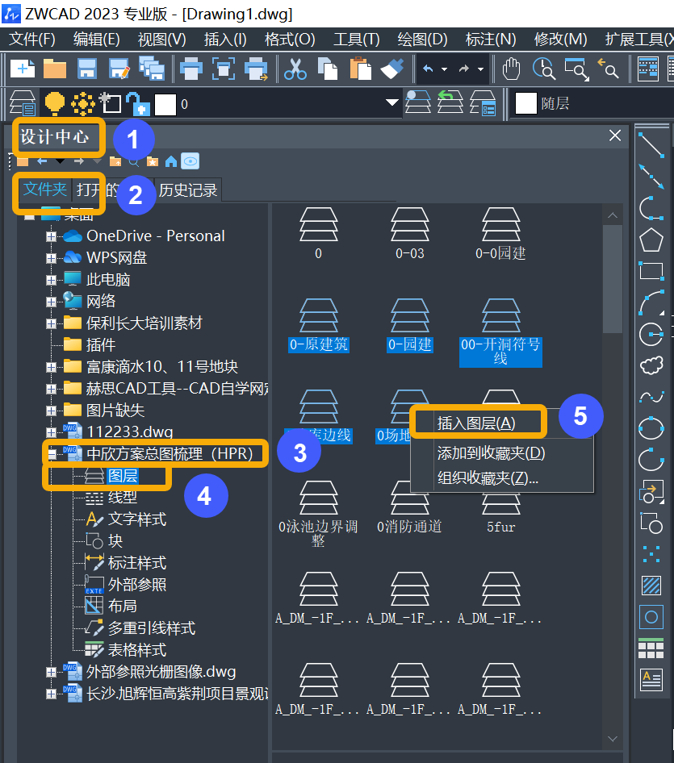
Task: Expand the 保利长大培训素材 folder
Action: point(51,323)
